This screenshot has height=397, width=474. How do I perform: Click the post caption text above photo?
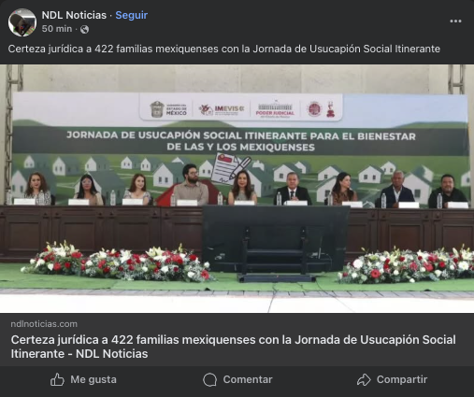[224, 49]
